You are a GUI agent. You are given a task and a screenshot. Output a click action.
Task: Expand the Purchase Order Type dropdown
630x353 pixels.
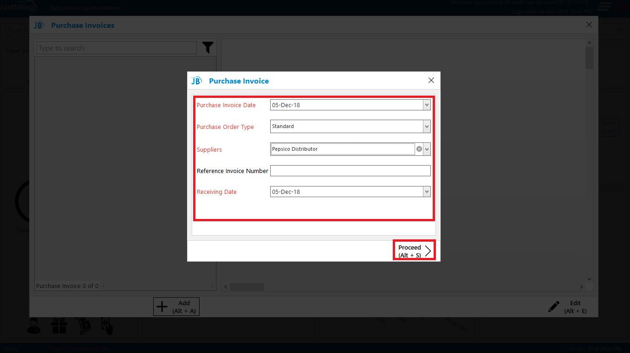click(427, 126)
